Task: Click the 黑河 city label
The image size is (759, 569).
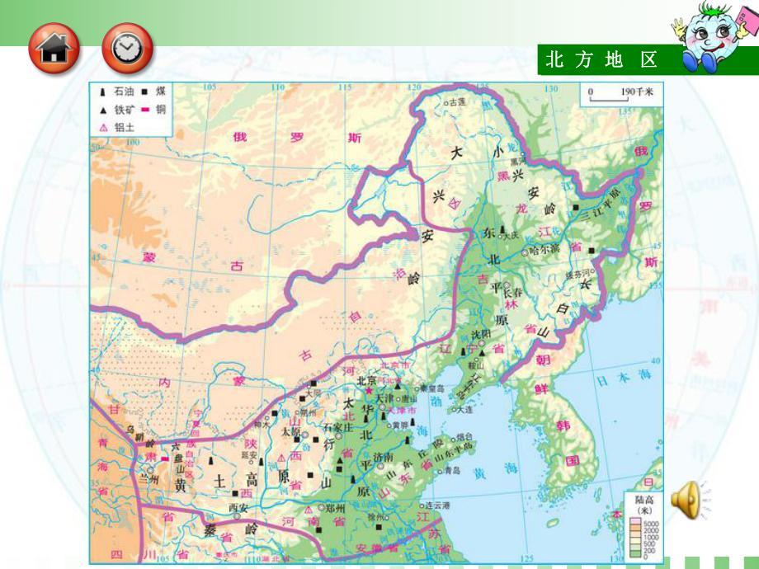Action: pos(518,161)
